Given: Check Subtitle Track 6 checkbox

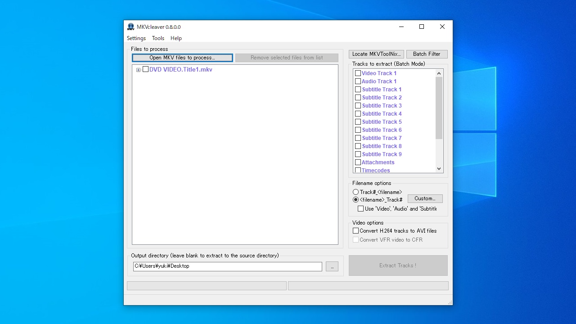Looking at the screenshot, I should coord(358,130).
